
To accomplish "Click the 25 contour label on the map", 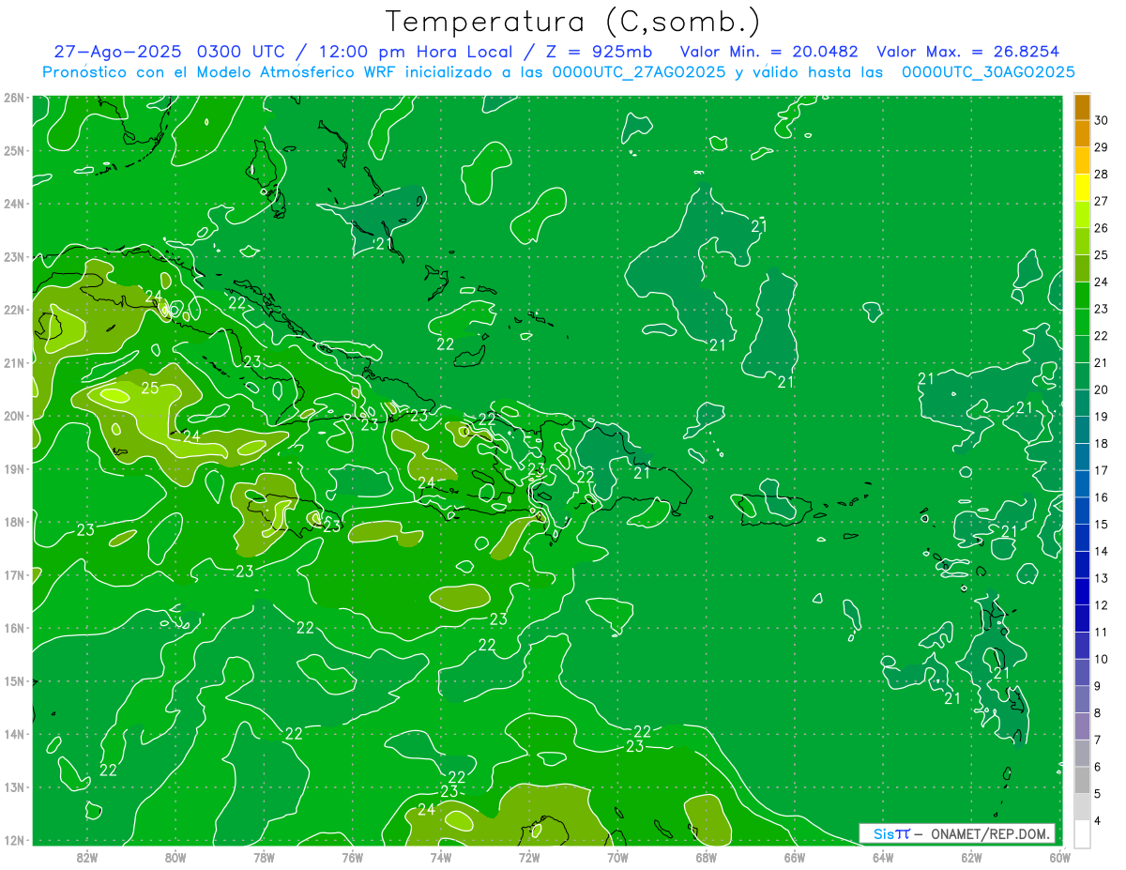I will (x=150, y=387).
